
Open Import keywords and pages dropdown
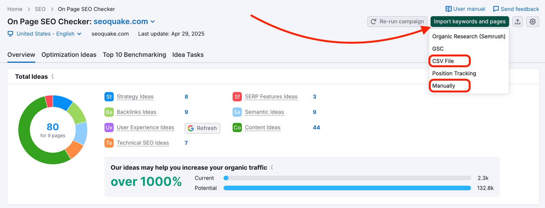point(470,21)
